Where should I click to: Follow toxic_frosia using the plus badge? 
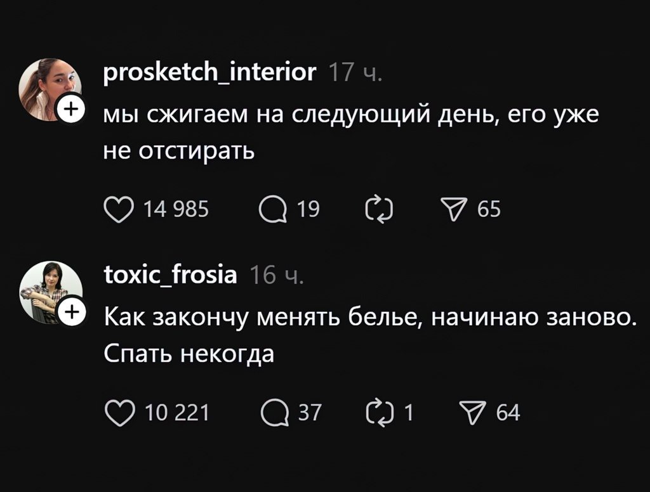pyautogui.click(x=72, y=311)
